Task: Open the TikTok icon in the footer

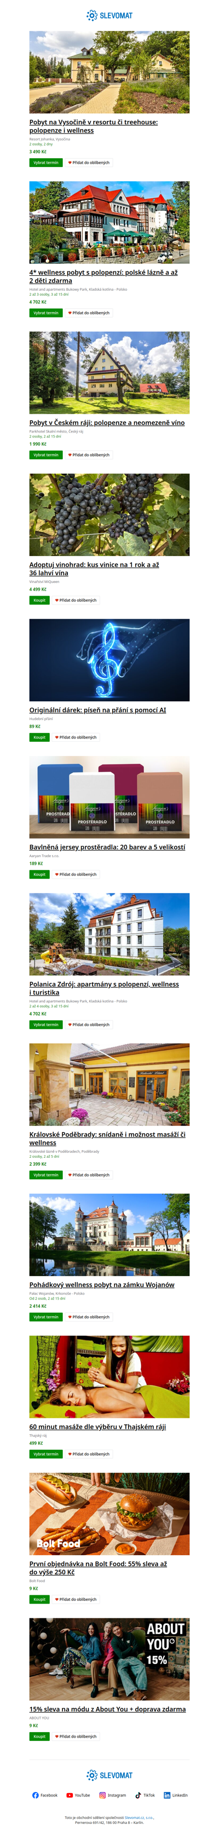Action: (139, 1795)
